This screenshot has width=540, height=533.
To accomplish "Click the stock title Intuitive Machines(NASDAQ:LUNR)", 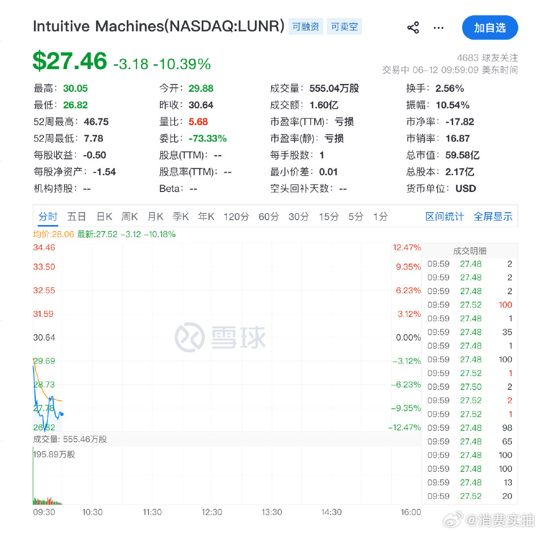I will click(159, 26).
